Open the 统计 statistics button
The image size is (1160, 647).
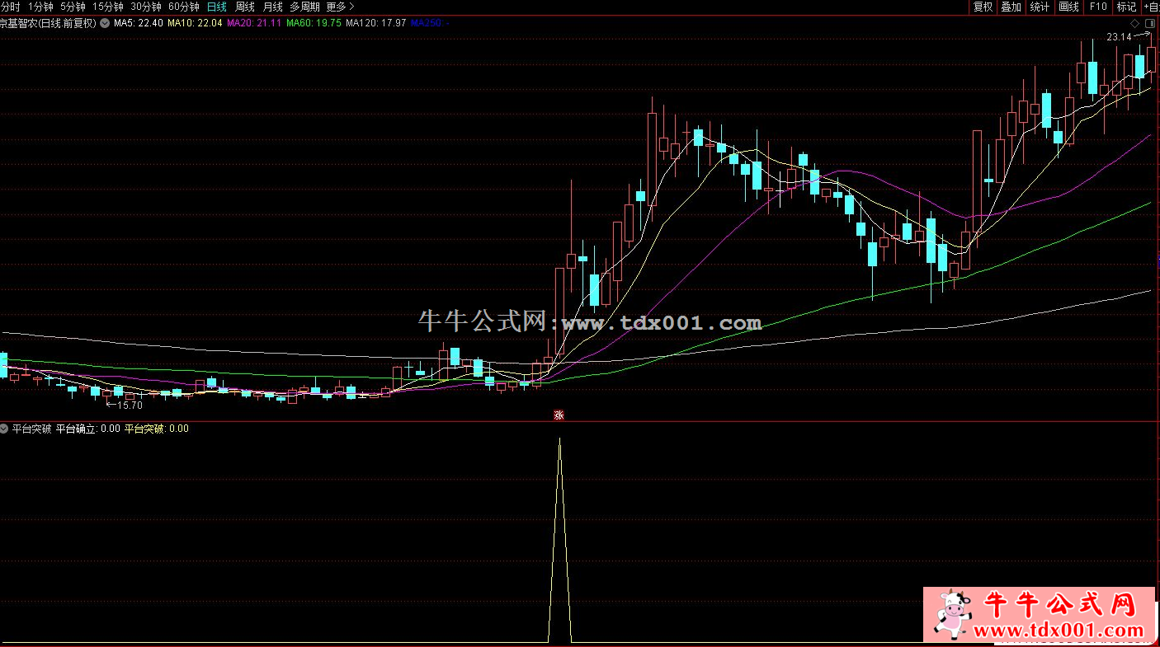[x=1040, y=7]
